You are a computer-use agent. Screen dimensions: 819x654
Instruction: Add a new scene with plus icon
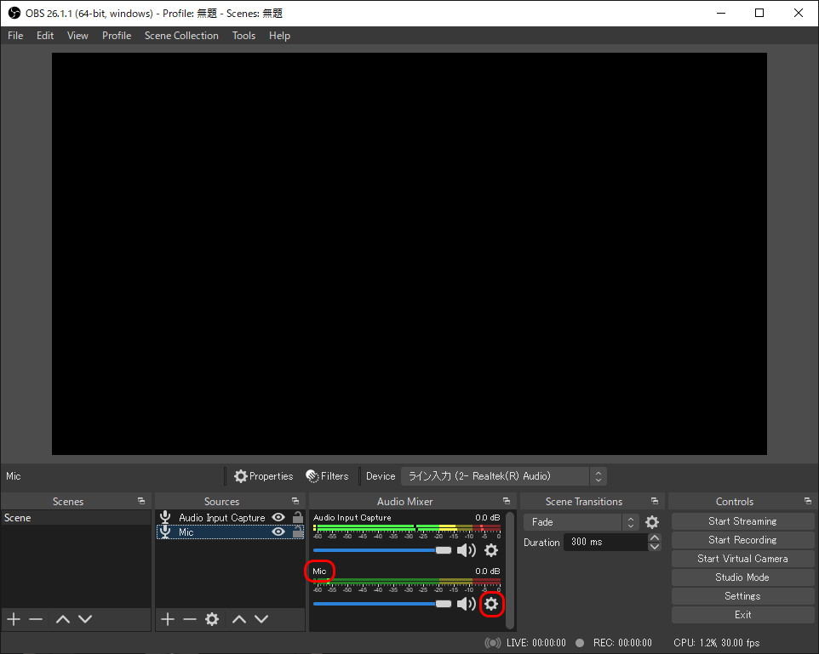click(14, 619)
